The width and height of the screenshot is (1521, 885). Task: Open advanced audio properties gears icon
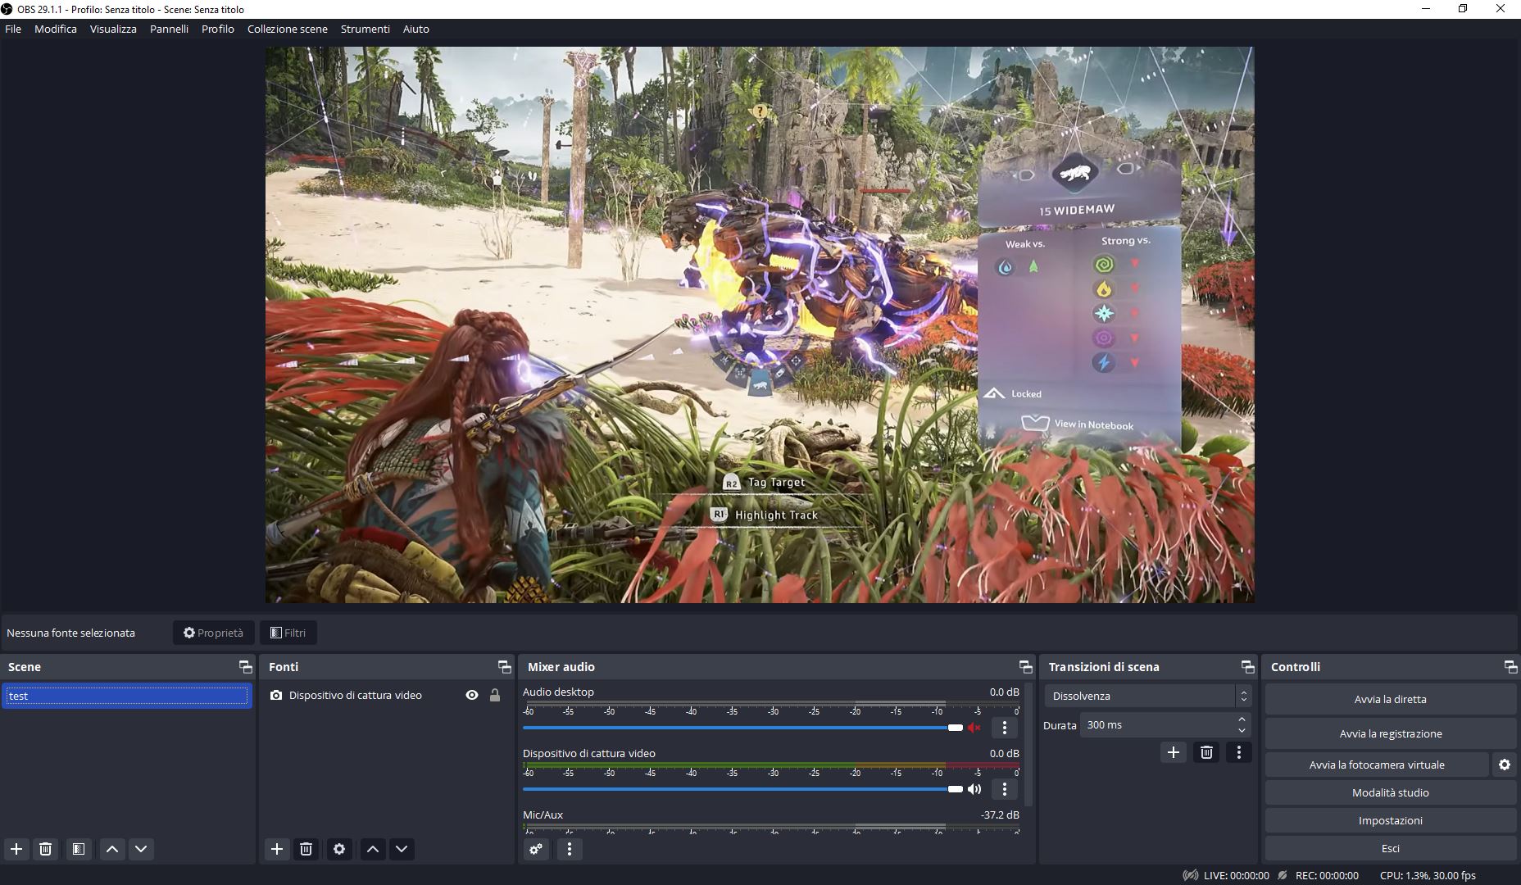point(536,849)
